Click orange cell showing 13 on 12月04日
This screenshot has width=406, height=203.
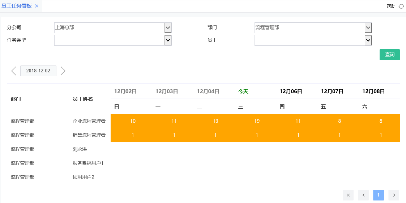[215, 121]
